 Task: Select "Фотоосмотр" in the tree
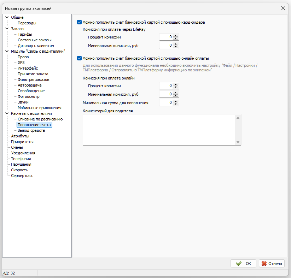29,96
